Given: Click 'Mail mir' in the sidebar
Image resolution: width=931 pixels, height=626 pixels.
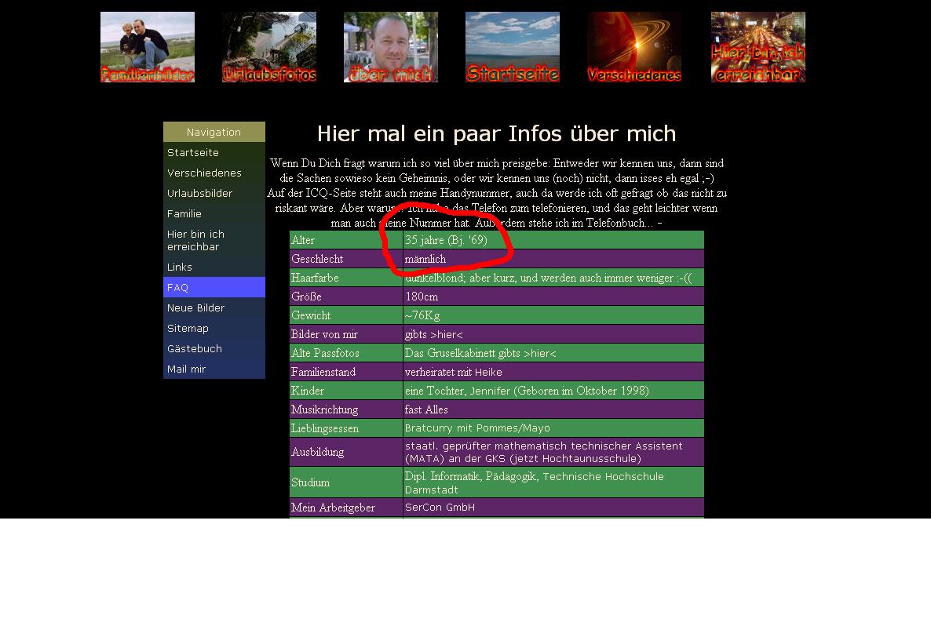Looking at the screenshot, I should [186, 369].
